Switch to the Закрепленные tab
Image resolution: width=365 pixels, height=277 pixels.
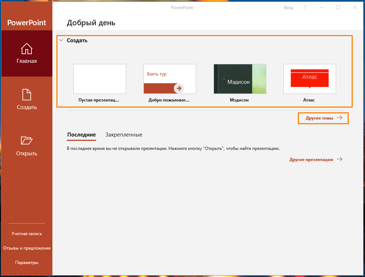124,135
